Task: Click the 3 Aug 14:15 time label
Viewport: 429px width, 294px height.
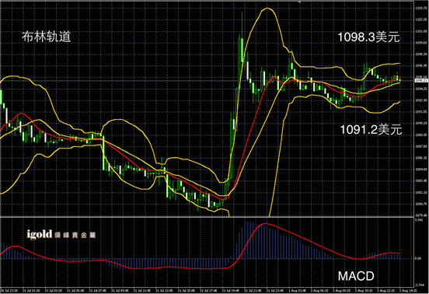Action: coord(408,290)
